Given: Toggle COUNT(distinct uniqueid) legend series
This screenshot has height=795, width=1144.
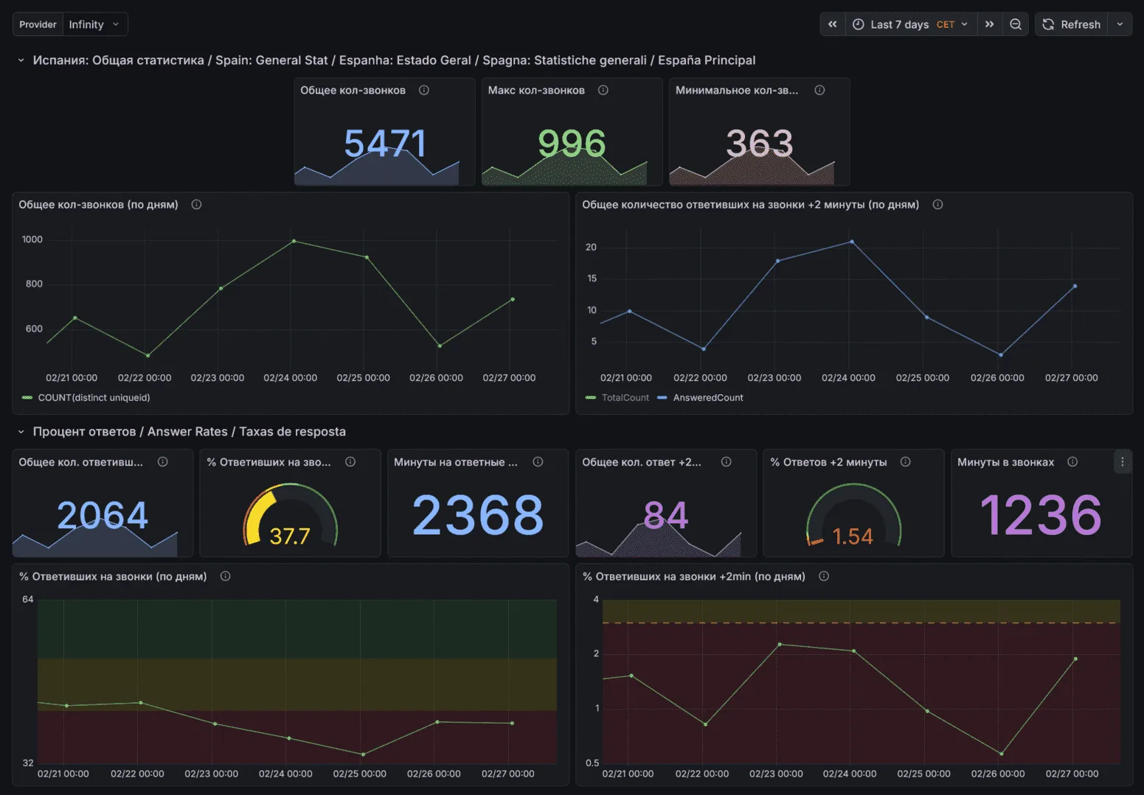Looking at the screenshot, I should tap(86, 398).
